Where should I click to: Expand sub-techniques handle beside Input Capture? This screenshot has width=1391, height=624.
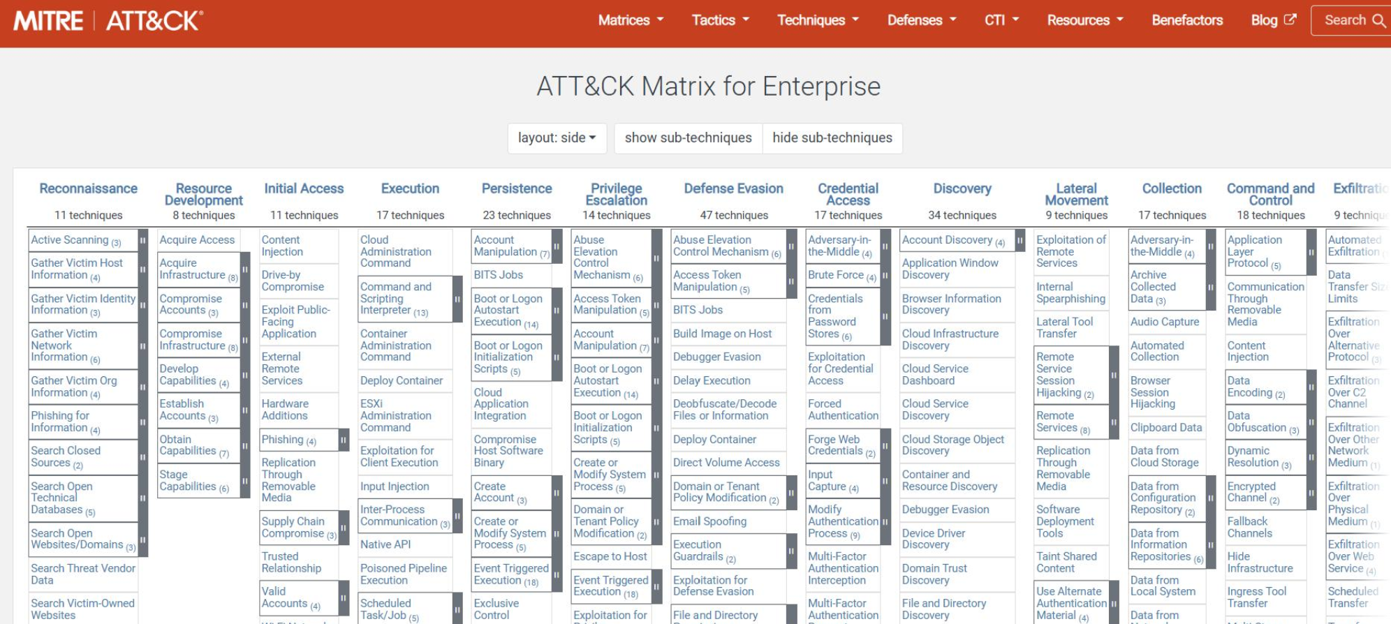point(885,481)
